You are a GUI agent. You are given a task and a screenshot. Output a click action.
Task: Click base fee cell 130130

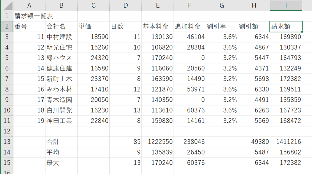coord(158,37)
